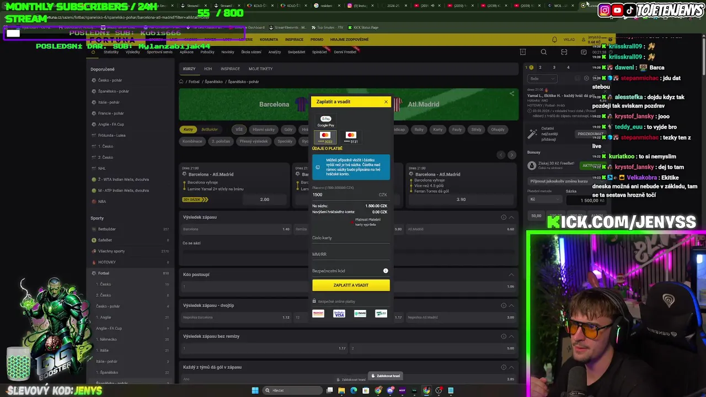Switch to the KURZY tab
Viewport: 706px width, 397px height.
coord(189,69)
